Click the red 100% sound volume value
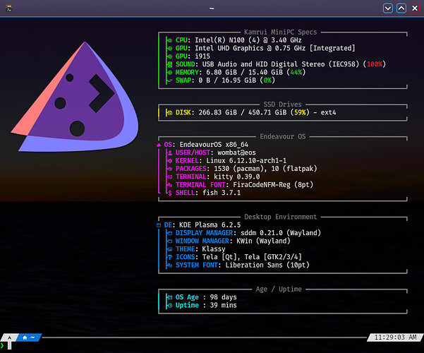 (375, 64)
